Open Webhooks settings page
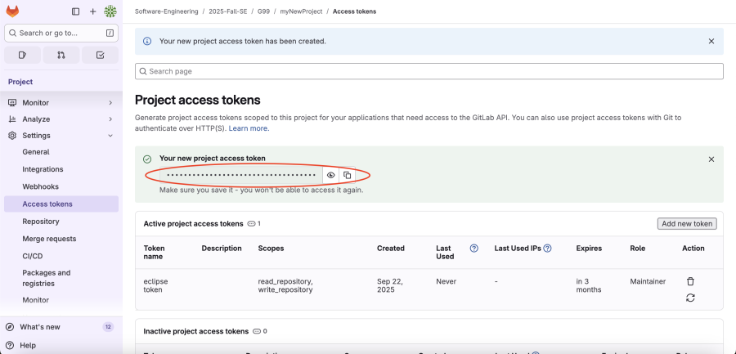The height and width of the screenshot is (354, 736). (40, 186)
